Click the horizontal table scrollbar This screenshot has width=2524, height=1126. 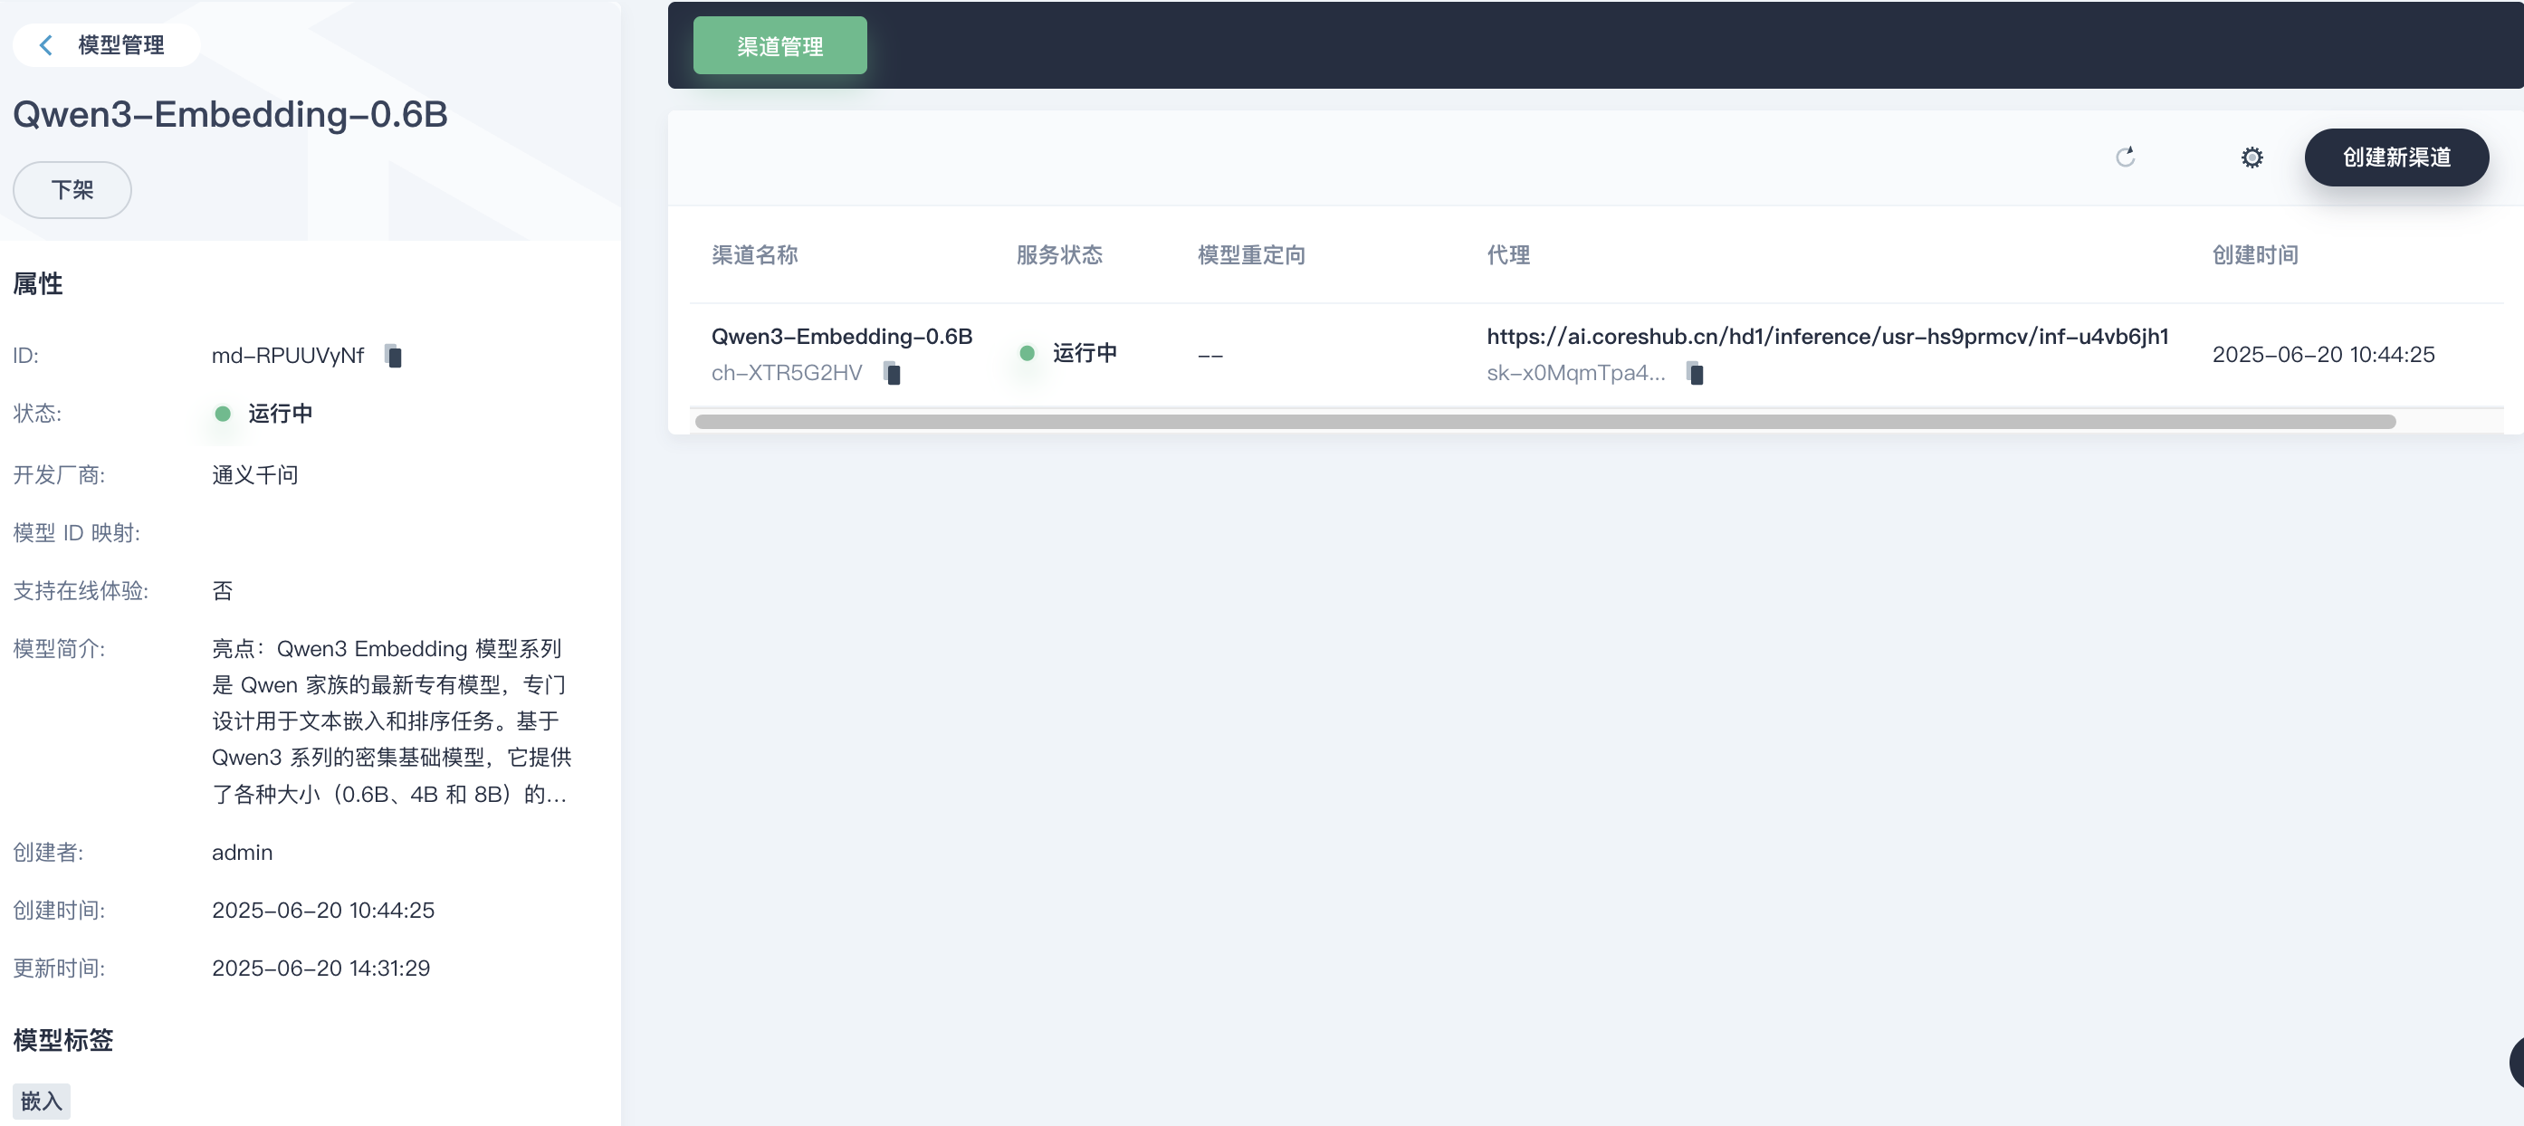coord(1545,422)
